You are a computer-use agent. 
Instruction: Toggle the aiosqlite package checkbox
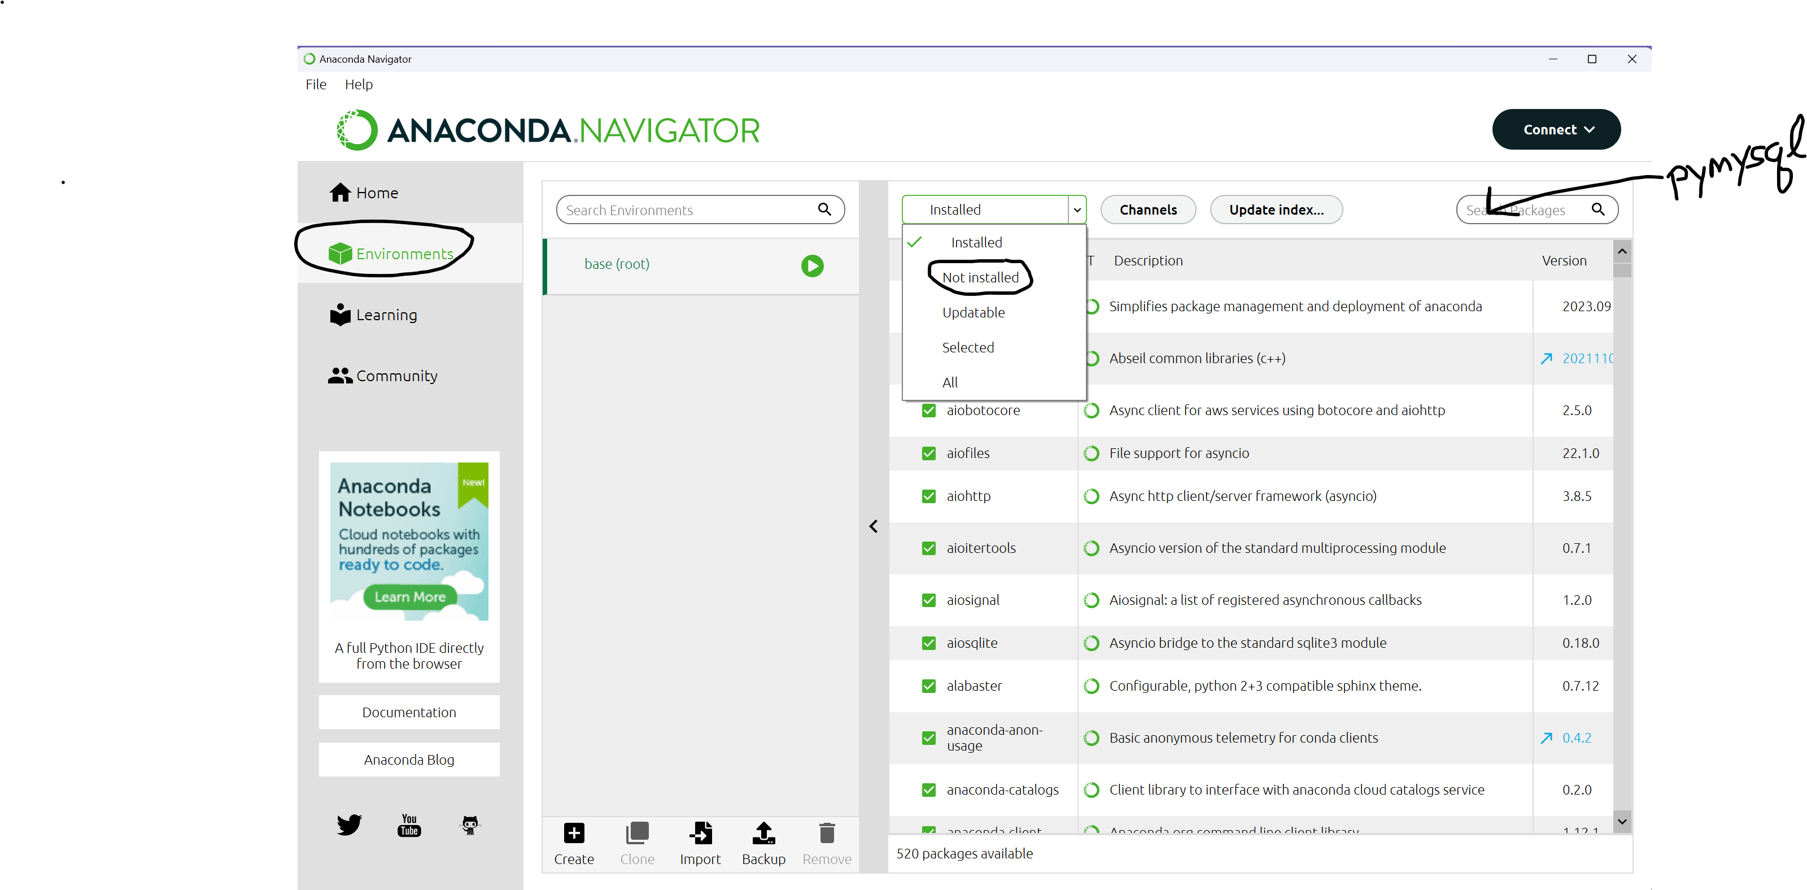[x=929, y=643]
